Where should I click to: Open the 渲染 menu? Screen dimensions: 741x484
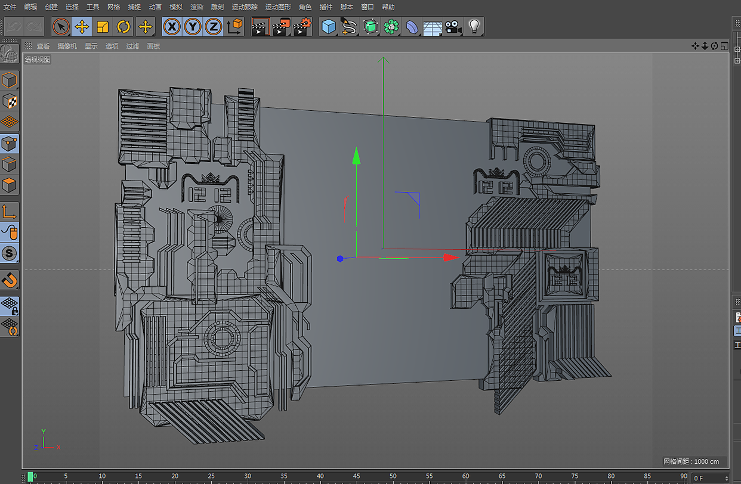click(x=197, y=7)
